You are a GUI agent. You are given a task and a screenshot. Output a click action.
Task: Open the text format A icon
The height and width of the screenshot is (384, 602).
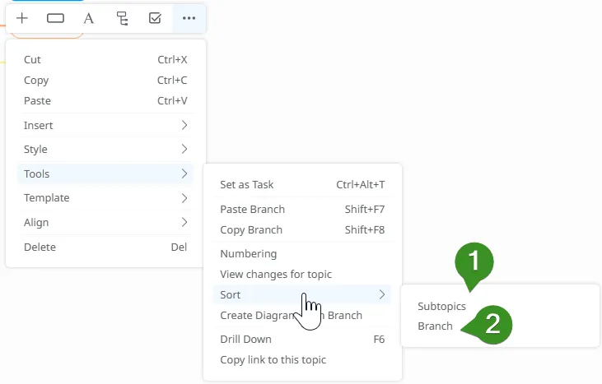[89, 18]
